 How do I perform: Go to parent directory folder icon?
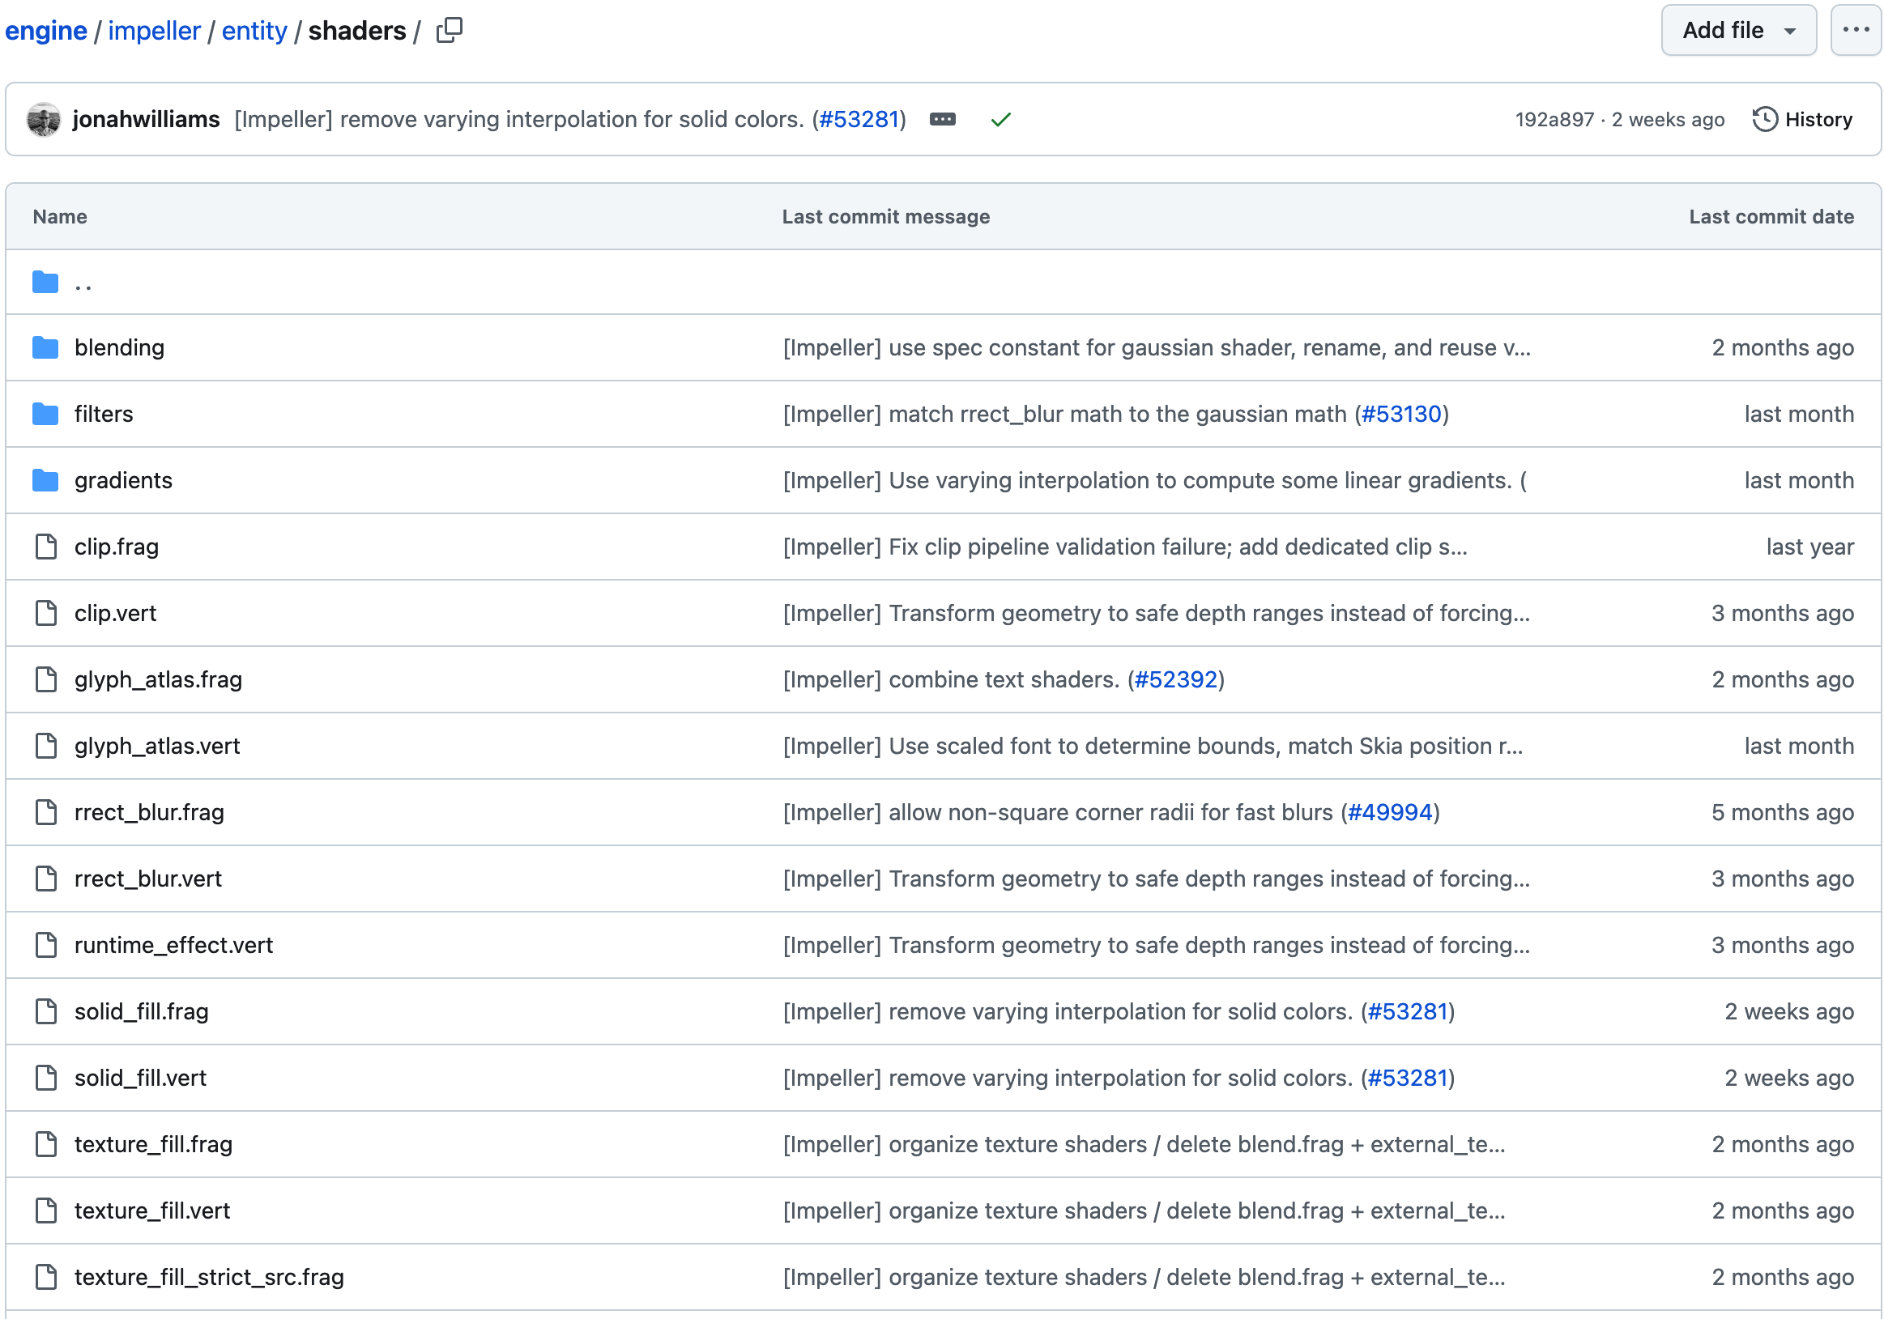[x=45, y=283]
